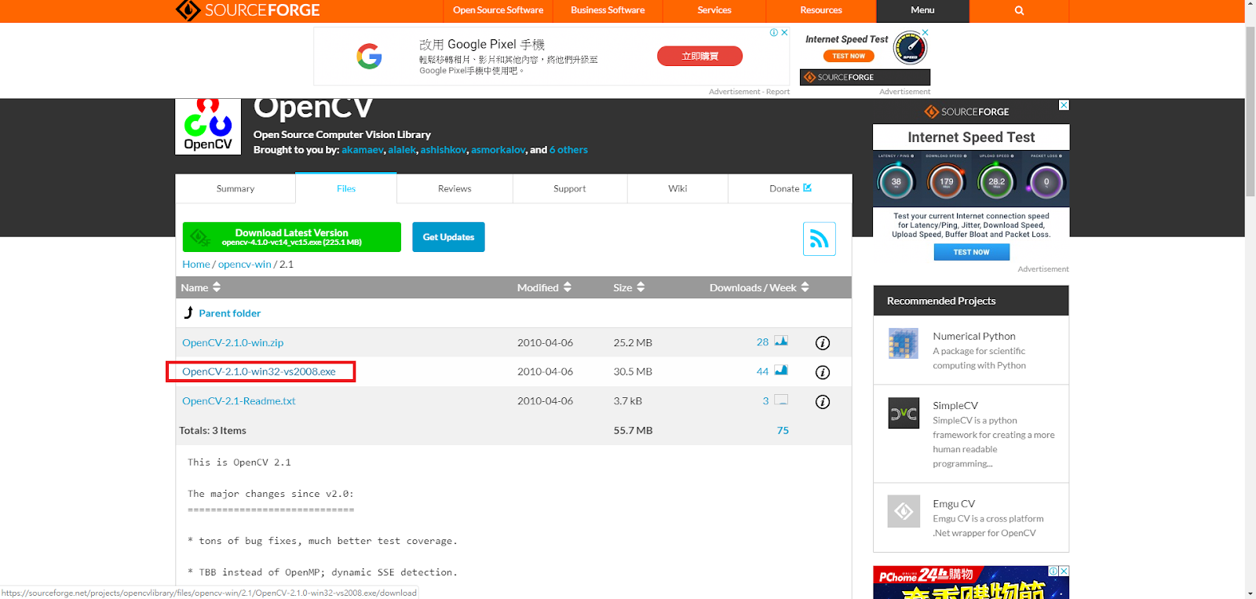Click the red buy-now button in Pixel ad

[699, 56]
